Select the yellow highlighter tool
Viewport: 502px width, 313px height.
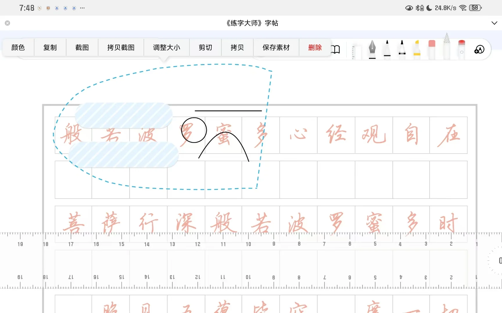point(417,49)
